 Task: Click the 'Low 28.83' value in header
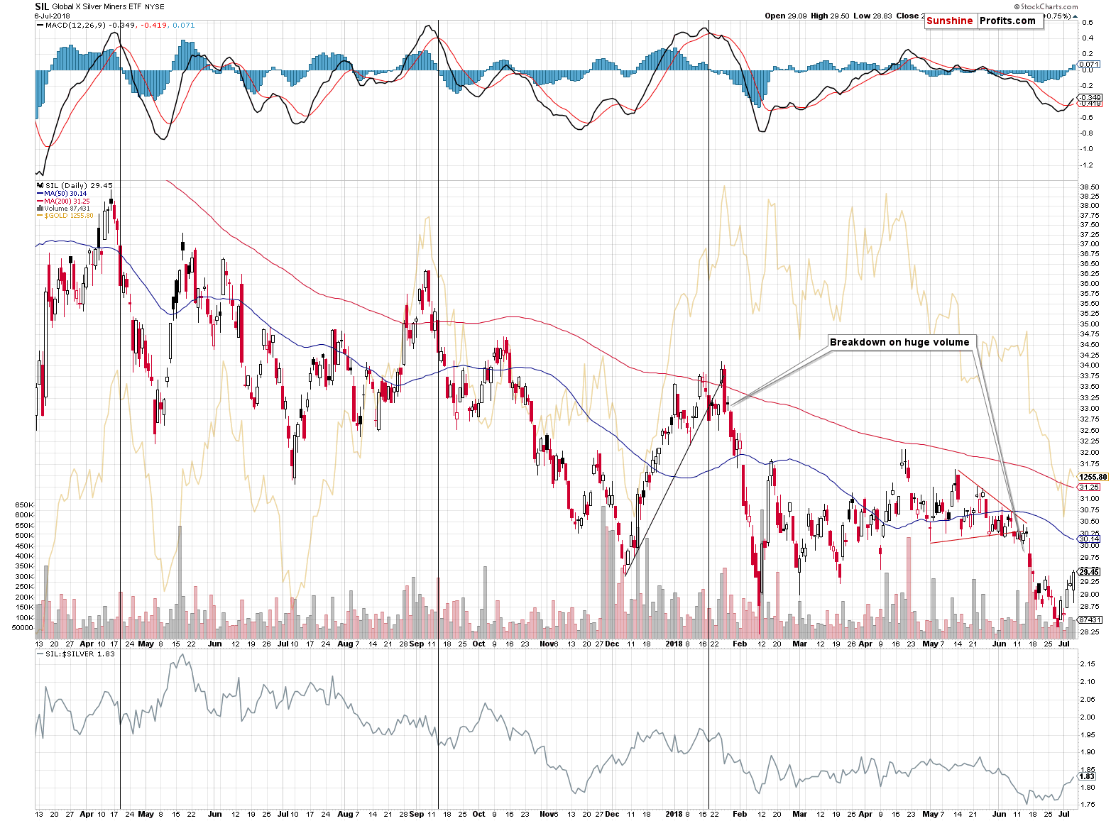pyautogui.click(x=872, y=16)
